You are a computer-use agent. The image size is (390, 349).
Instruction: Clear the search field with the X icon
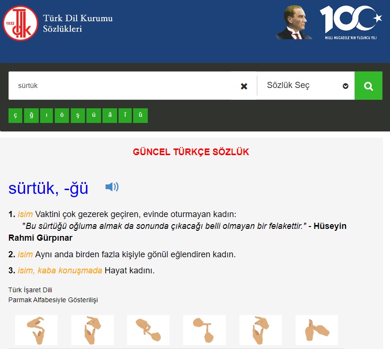(244, 86)
